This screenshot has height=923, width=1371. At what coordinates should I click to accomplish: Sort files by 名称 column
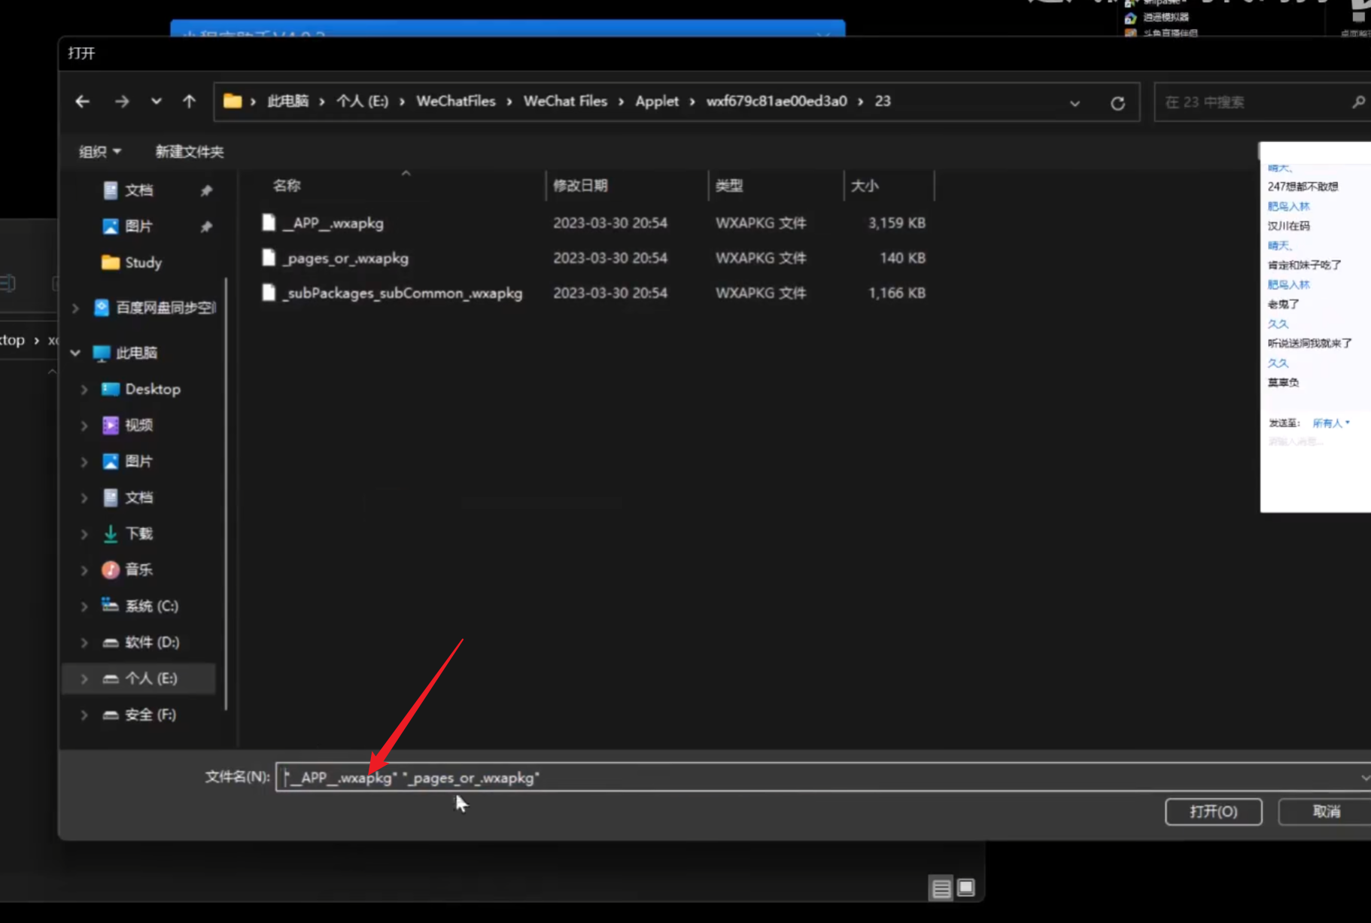(287, 186)
